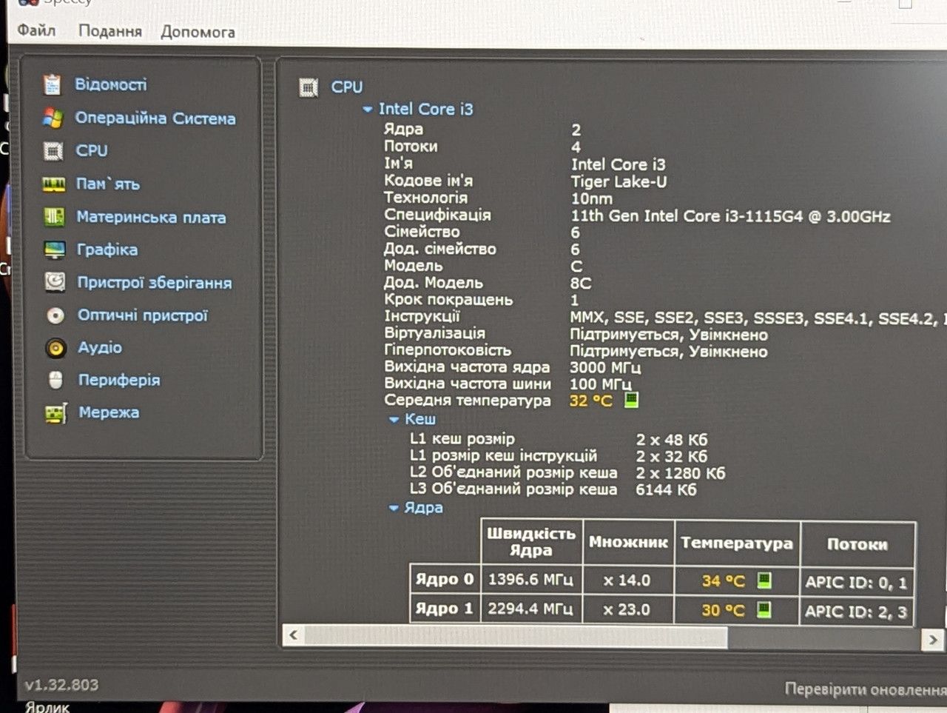The height and width of the screenshot is (713, 947).
Task: Open Пристрої зберігання section
Action: [x=155, y=283]
